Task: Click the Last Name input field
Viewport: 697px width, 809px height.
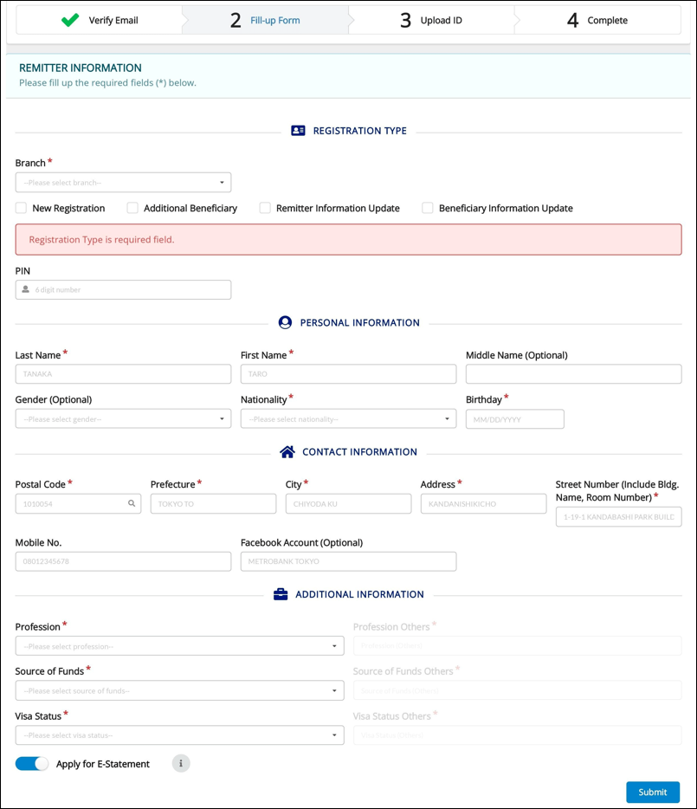Action: pyautogui.click(x=123, y=373)
